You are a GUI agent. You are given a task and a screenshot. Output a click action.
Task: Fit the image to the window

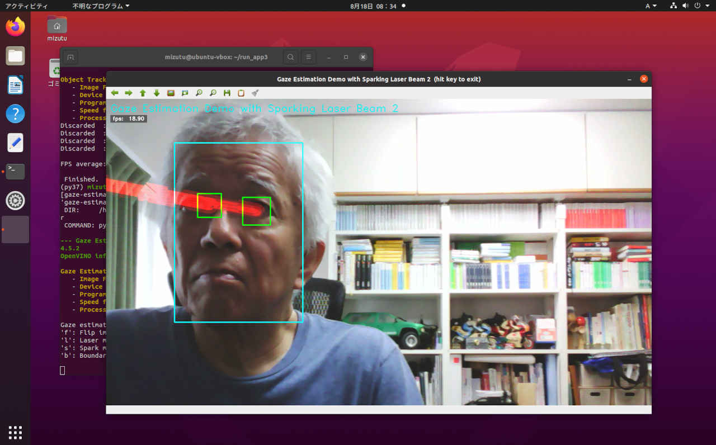pyautogui.click(x=185, y=93)
